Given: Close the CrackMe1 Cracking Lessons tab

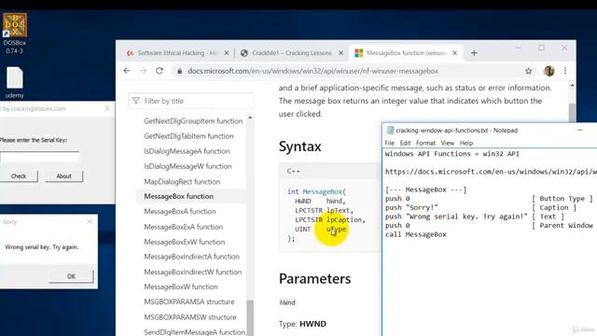Looking at the screenshot, I should tap(341, 53).
